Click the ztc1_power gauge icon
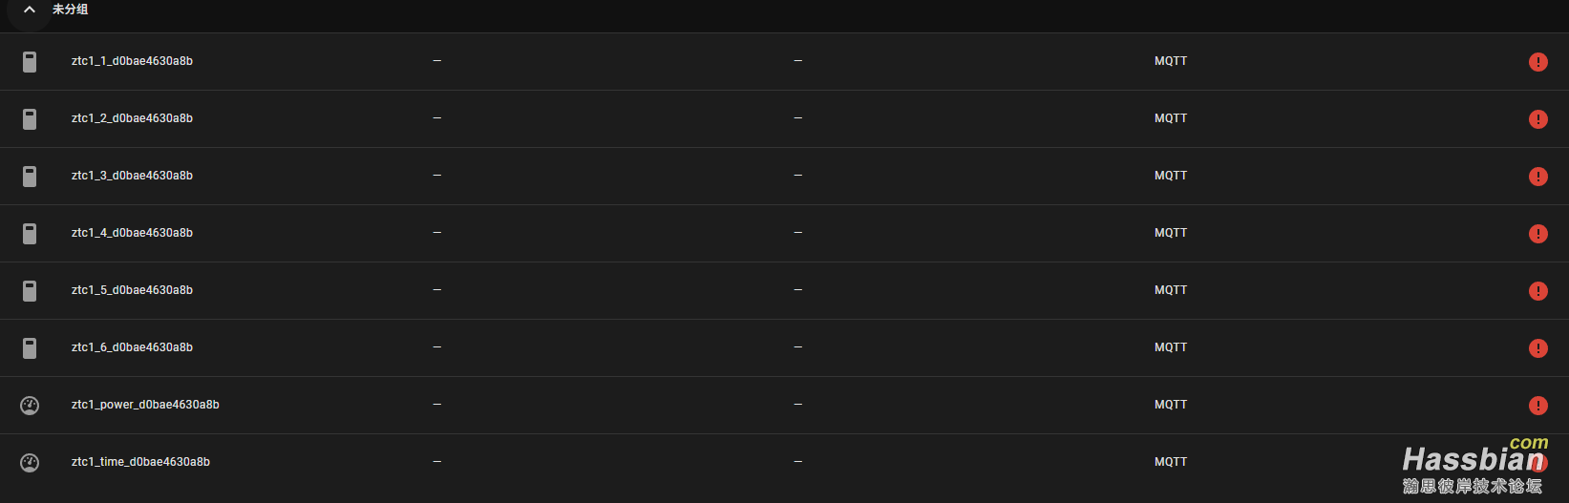 point(30,406)
